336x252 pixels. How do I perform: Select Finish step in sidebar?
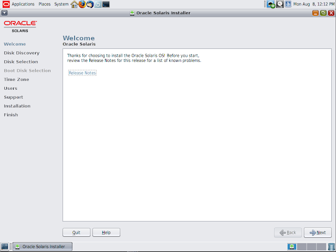click(10, 115)
